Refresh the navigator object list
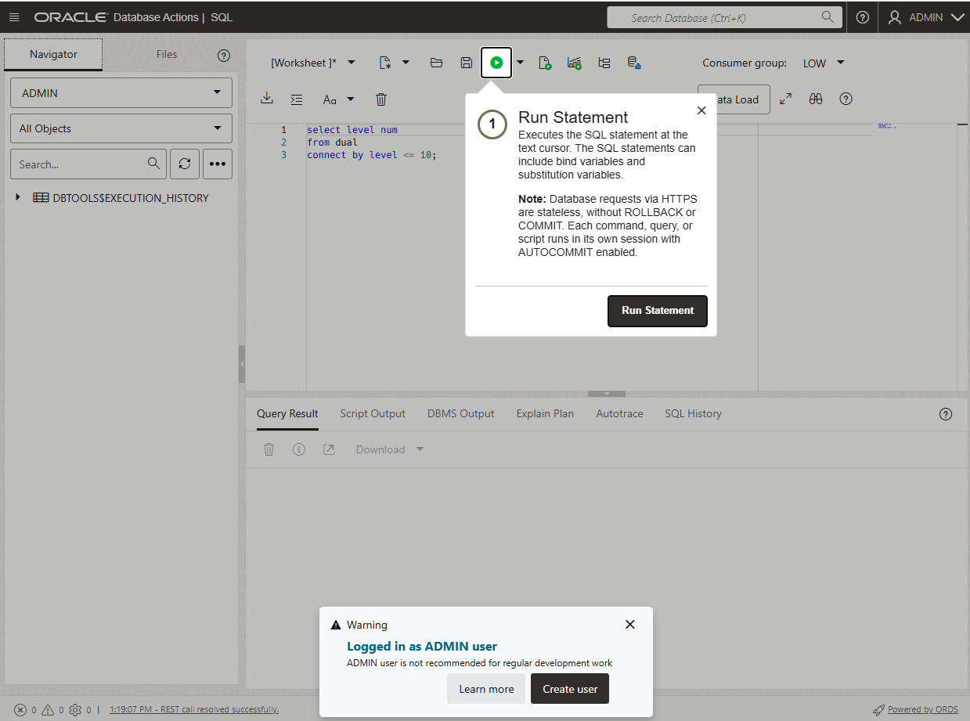The width and height of the screenshot is (970, 721). (185, 164)
